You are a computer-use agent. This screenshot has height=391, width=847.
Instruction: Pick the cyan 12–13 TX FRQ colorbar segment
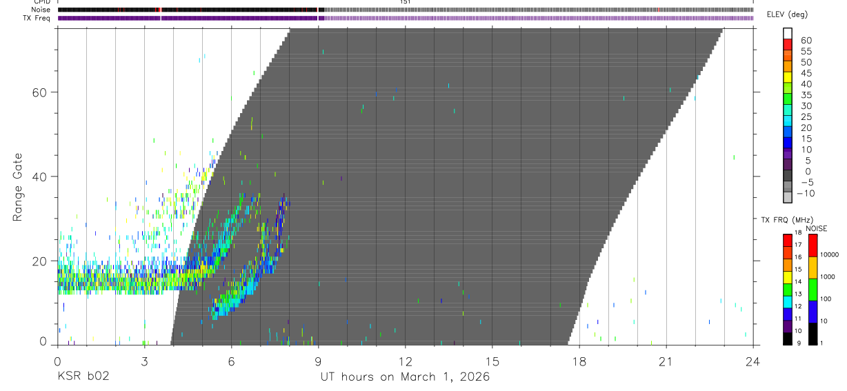pos(788,302)
